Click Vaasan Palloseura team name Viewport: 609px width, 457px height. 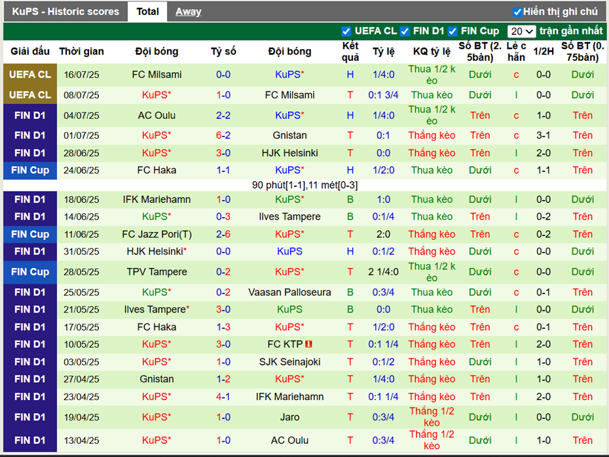pyautogui.click(x=289, y=292)
